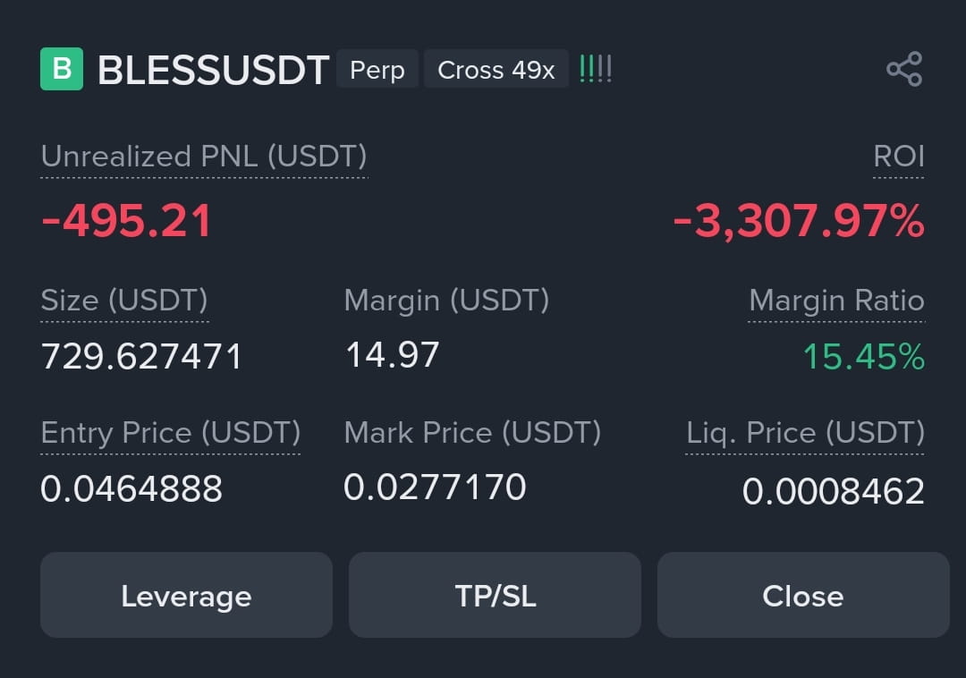
Task: Open the TP/SL settings
Action: pos(495,595)
